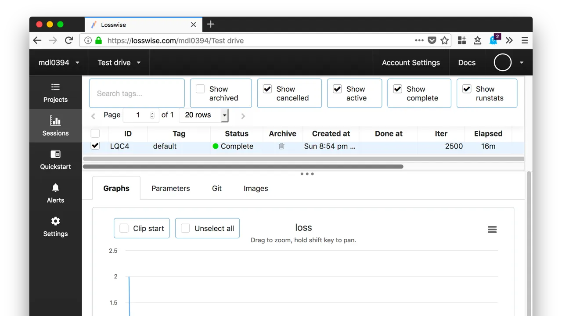Screen dimensions: 562x316
Task: Click the three-dot panel splitter handle
Action: coord(307,174)
